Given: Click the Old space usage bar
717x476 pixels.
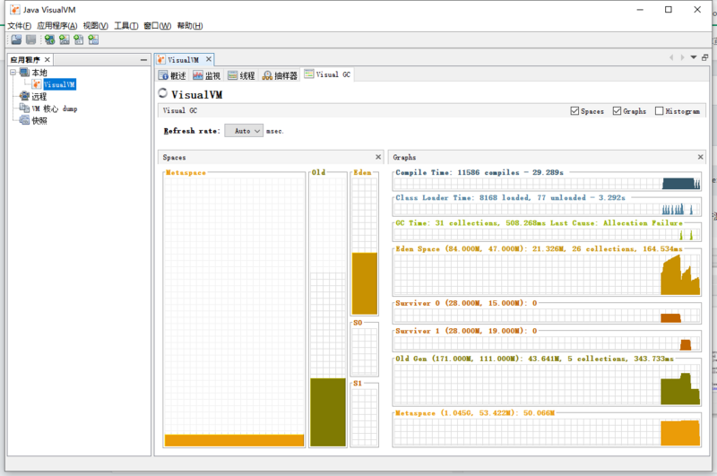Looking at the screenshot, I should click(328, 412).
